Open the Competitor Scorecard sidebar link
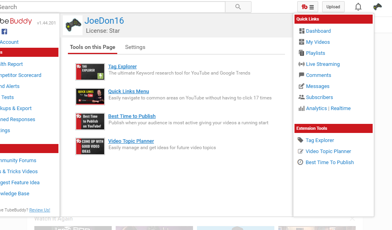 (x=21, y=75)
